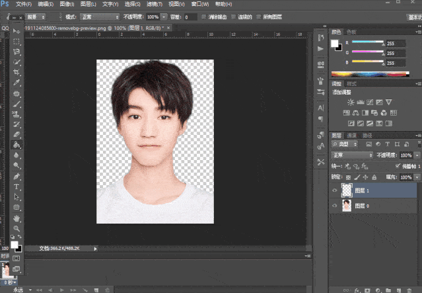Select the Eyedropper tool
This screenshot has width=422, height=293.
(x=17, y=83)
